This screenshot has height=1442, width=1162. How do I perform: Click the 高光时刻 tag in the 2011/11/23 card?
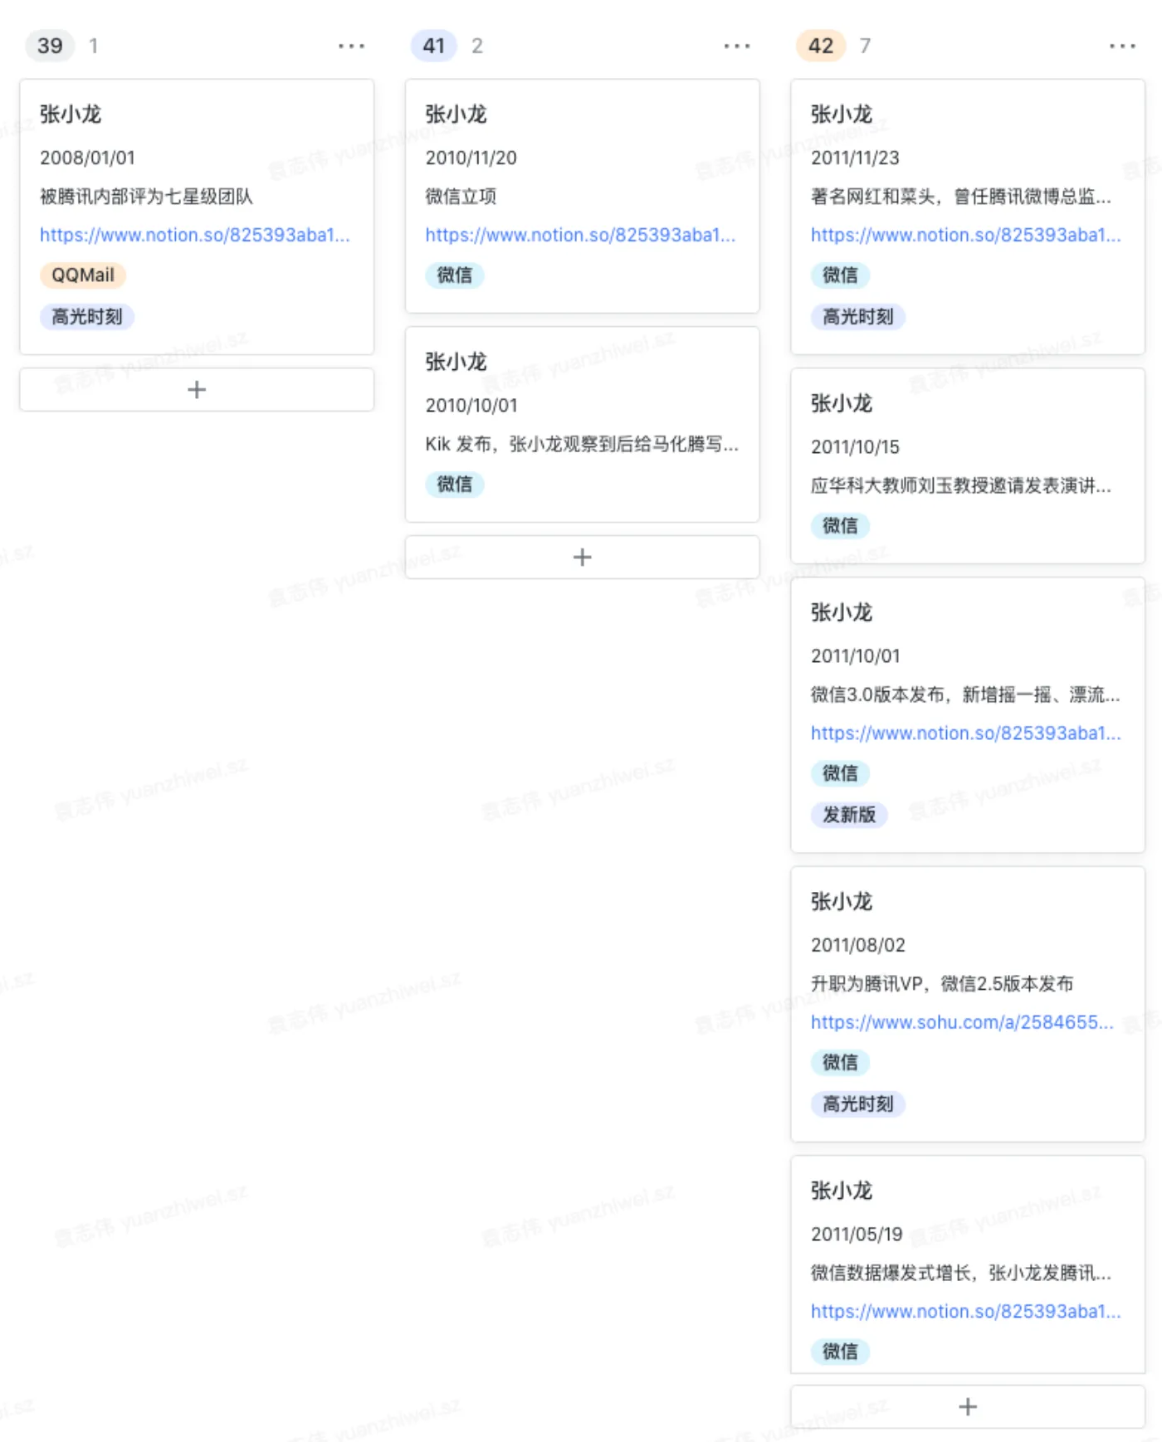click(858, 317)
